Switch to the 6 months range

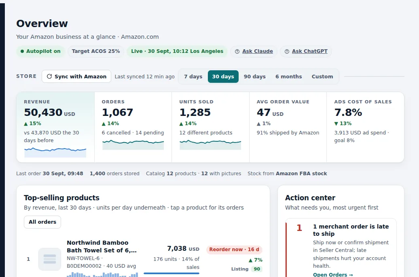pyautogui.click(x=289, y=77)
